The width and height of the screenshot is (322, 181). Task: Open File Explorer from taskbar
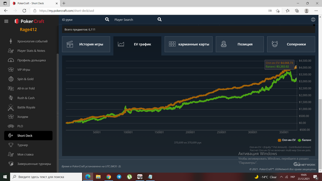98,177
